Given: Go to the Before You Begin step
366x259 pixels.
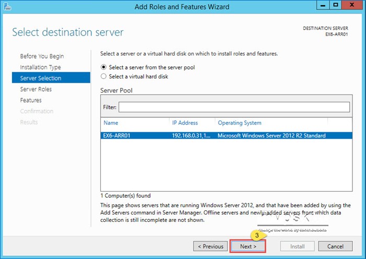Looking at the screenshot, I should [42, 57].
